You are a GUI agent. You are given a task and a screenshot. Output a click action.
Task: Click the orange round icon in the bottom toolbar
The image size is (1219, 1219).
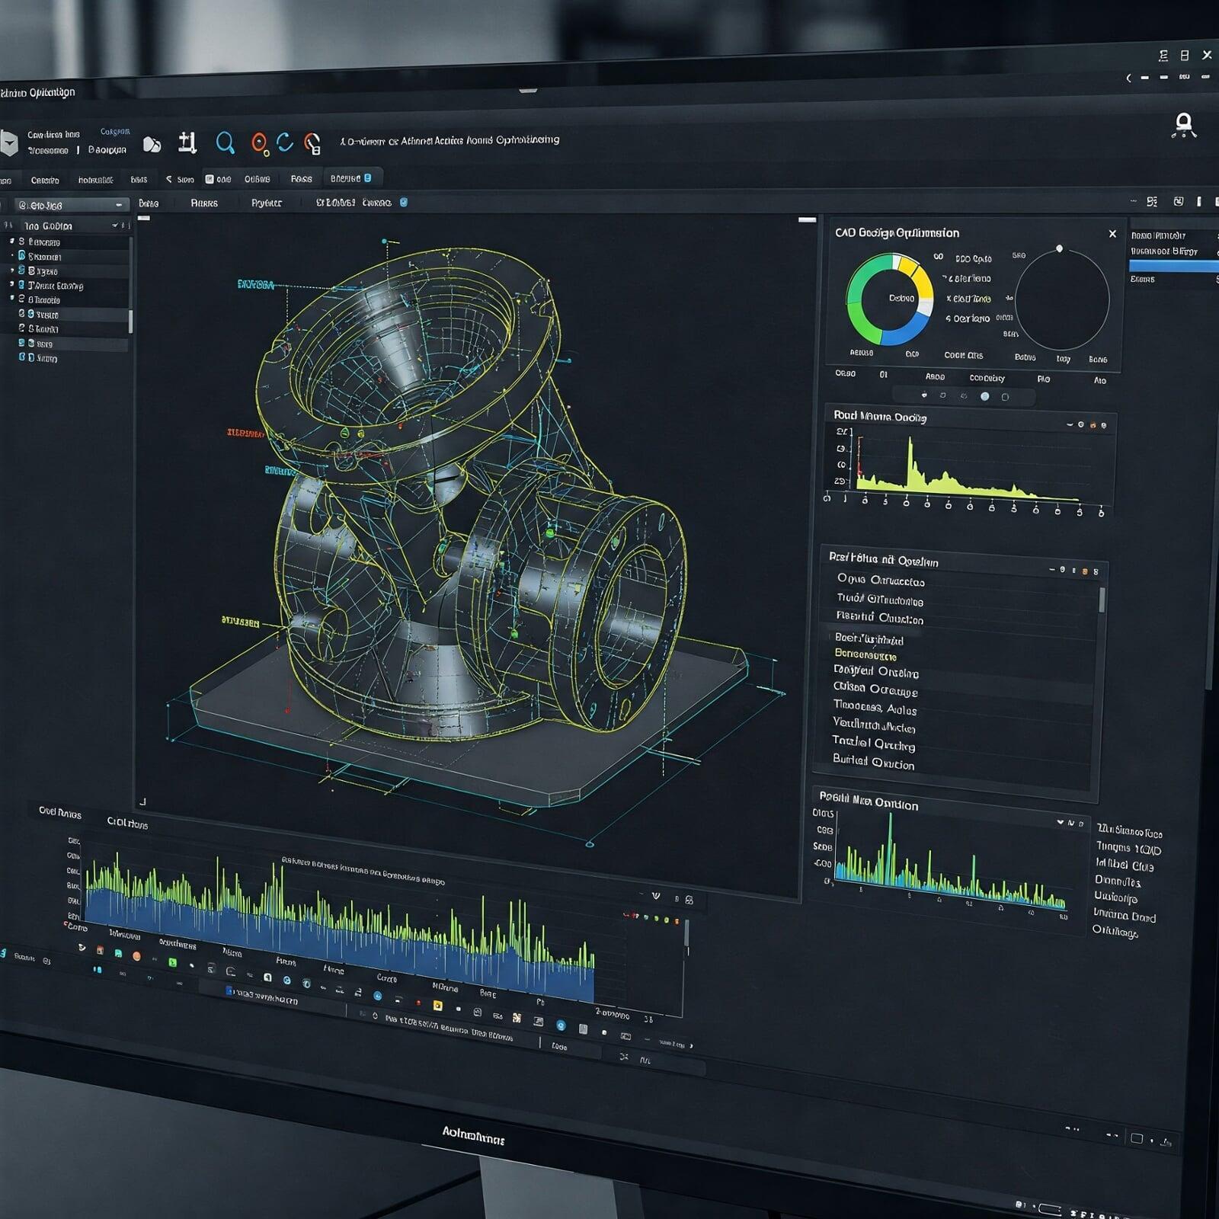(137, 955)
